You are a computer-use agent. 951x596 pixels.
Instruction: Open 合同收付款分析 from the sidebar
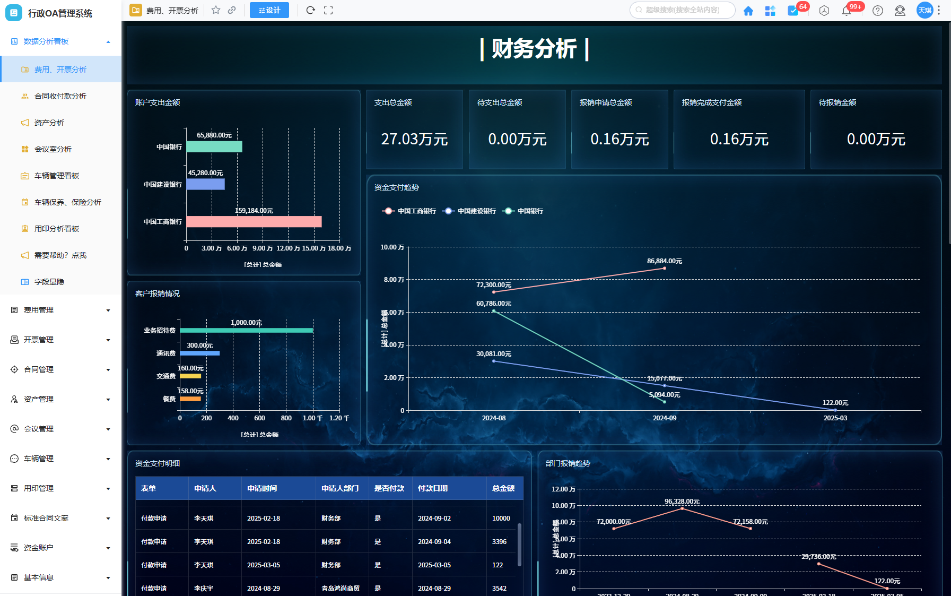pyautogui.click(x=60, y=96)
